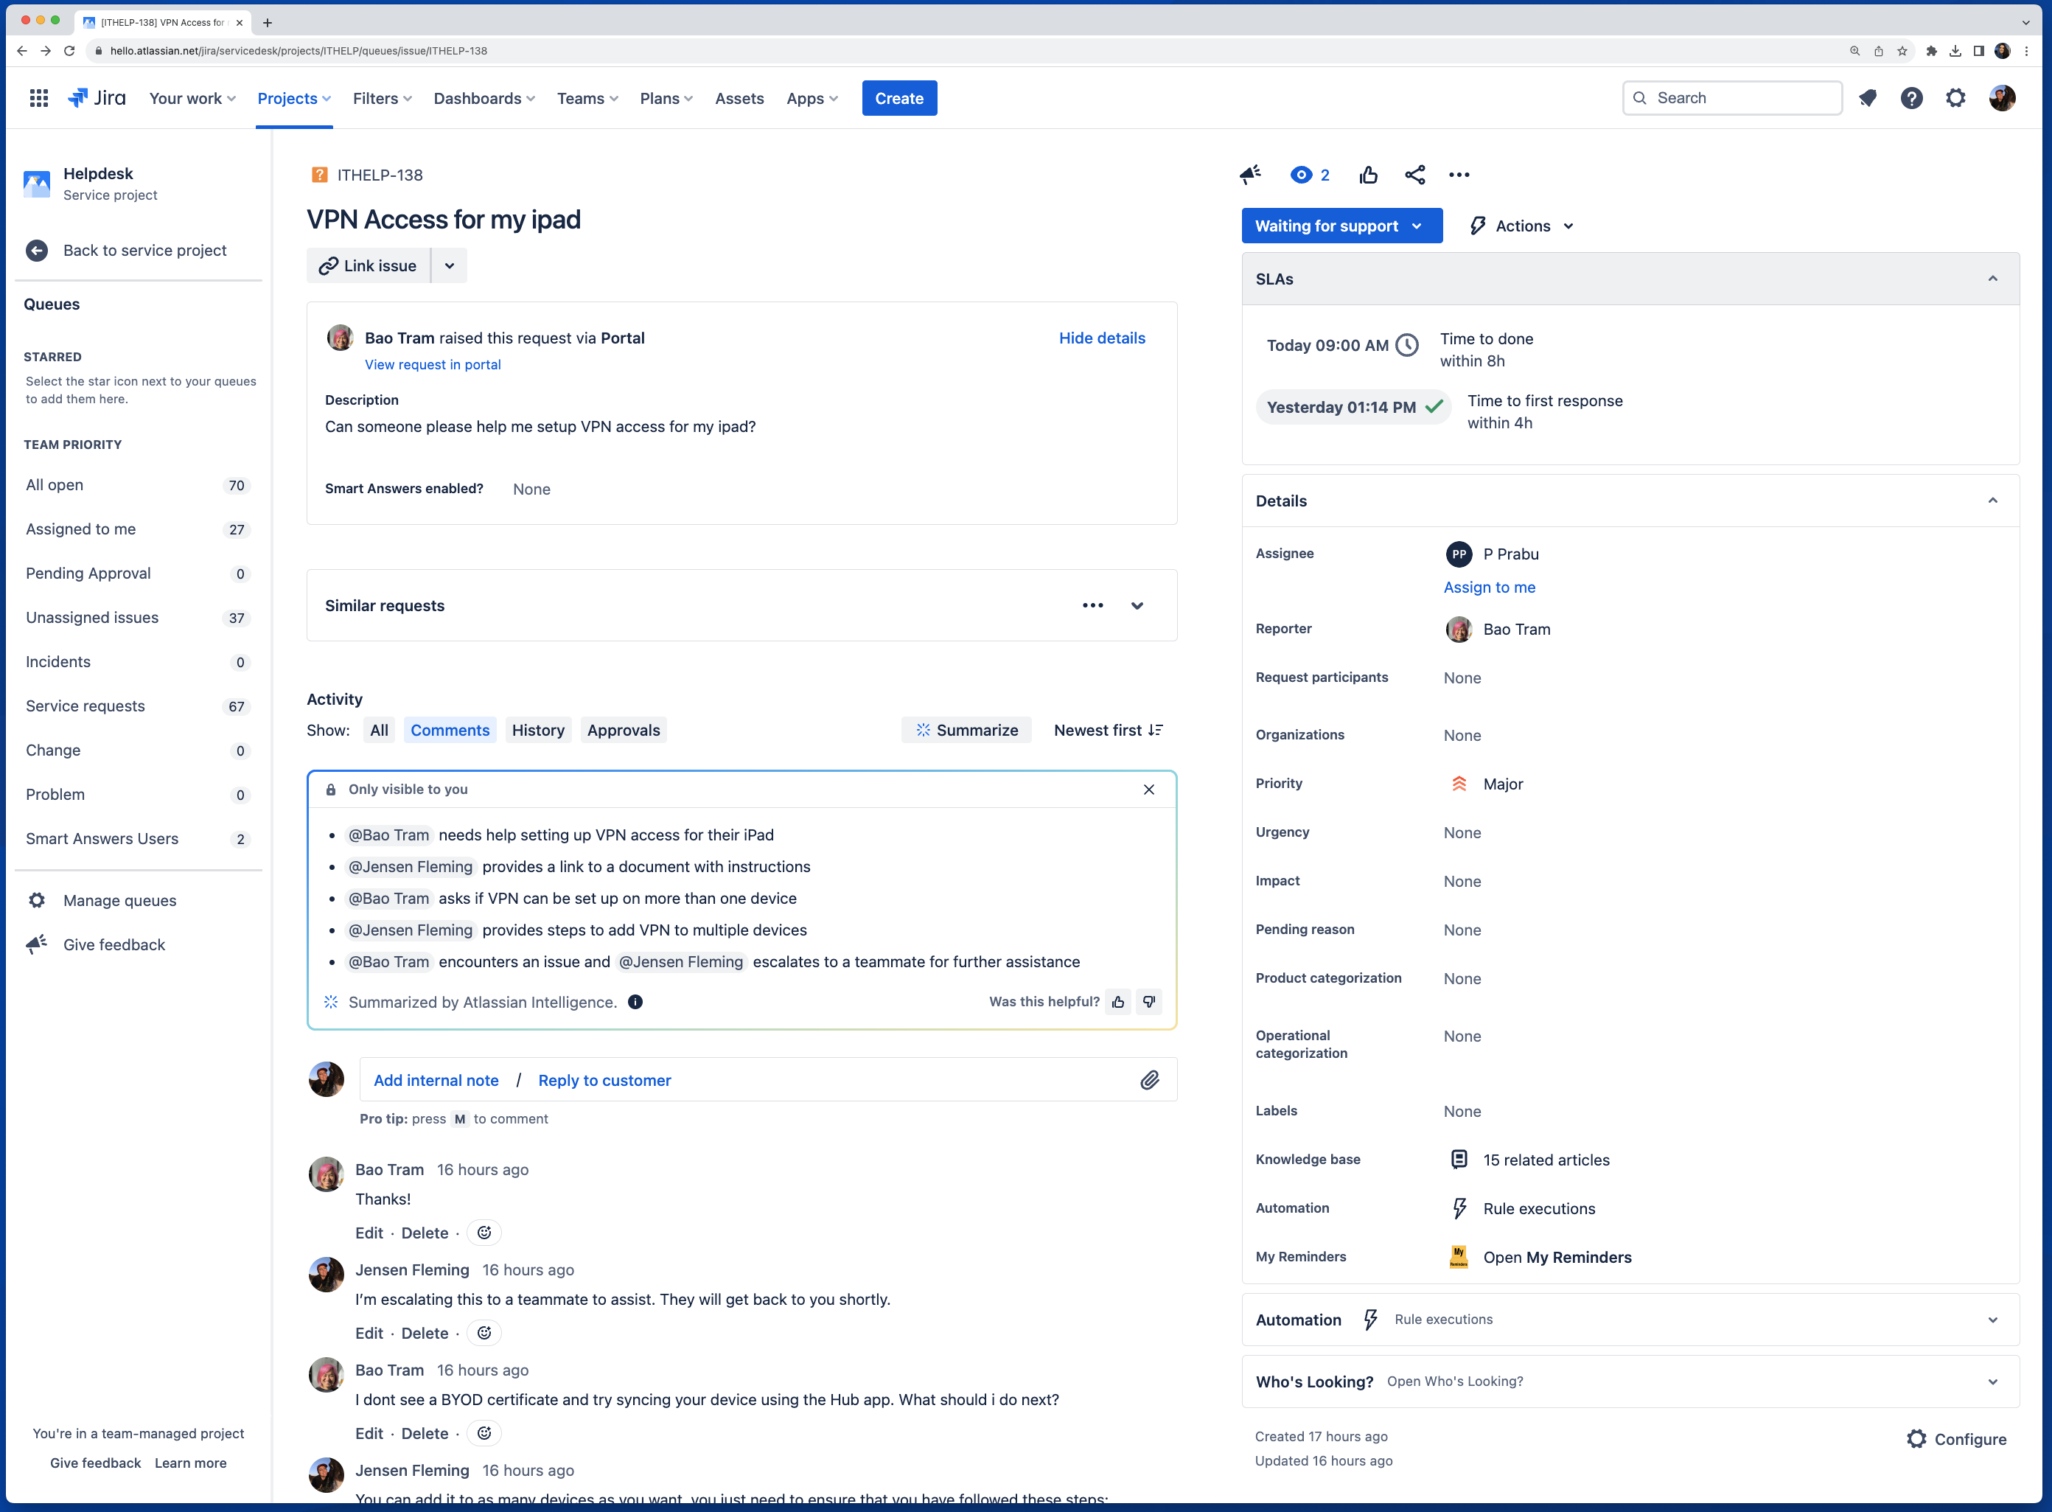Open the issue more actions ellipsis
Screen dimensions: 2052x1512
(1459, 175)
